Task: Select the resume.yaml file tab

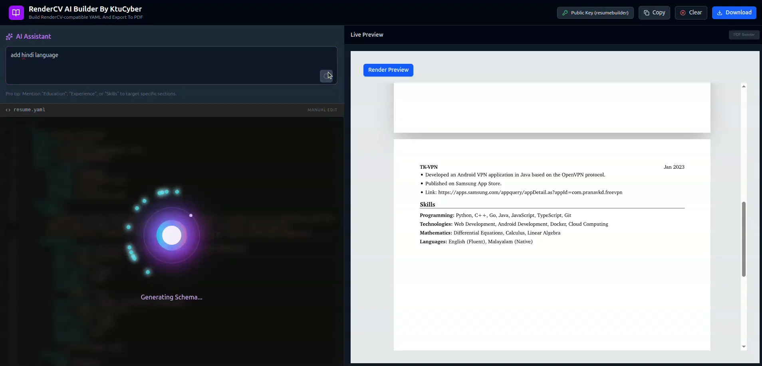Action: coord(29,110)
